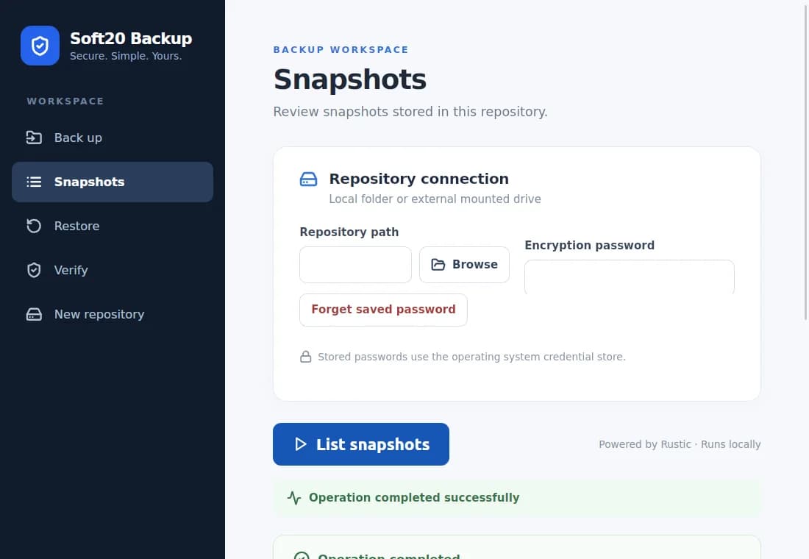
Task: Click the Soft20 Backup app title
Action: [131, 38]
